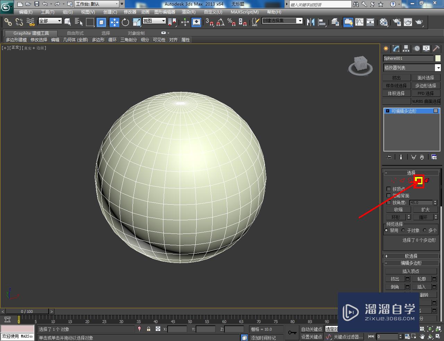
Task: Open the Material Editor from toolbar
Action: (384, 22)
